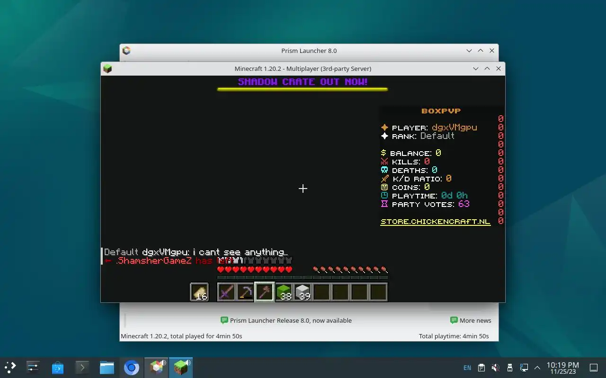Click the offhand slot holding 16 items
The height and width of the screenshot is (378, 606).
[199, 292]
